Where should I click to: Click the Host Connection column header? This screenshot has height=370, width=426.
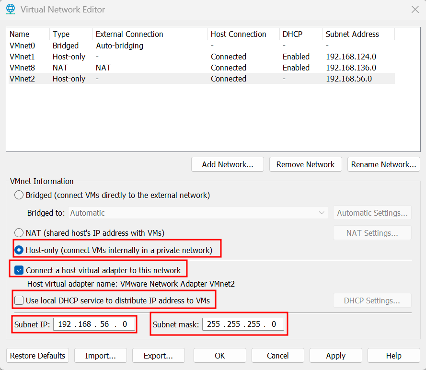pos(244,34)
